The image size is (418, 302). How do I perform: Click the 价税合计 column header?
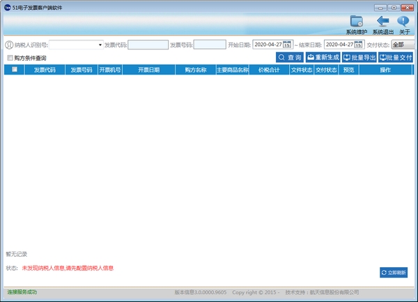(x=269, y=70)
